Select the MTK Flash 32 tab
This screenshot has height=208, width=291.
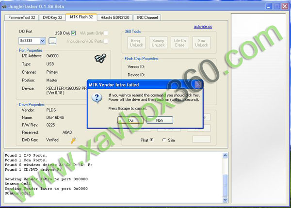pyautogui.click(x=81, y=17)
